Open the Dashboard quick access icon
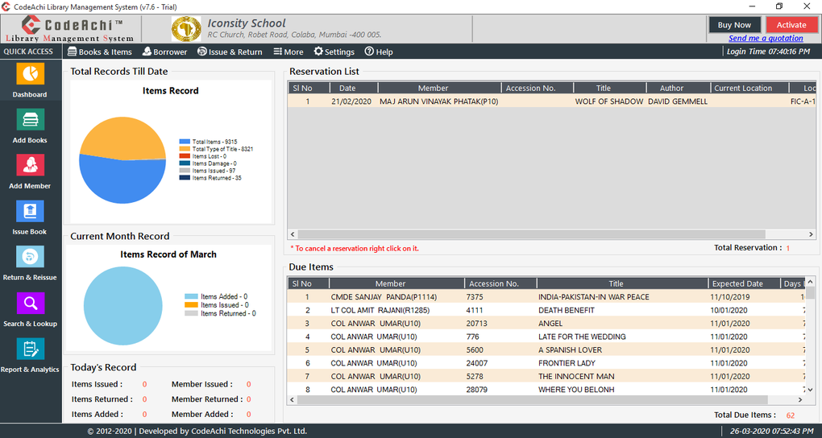The height and width of the screenshot is (438, 822). 30,75
